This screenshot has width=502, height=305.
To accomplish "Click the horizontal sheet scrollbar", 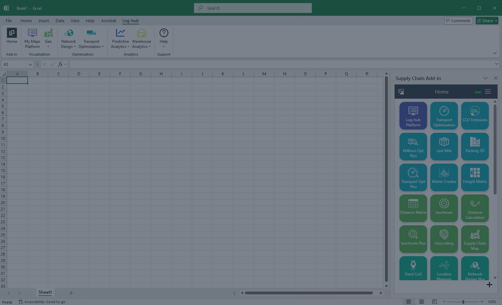I will (x=309, y=293).
